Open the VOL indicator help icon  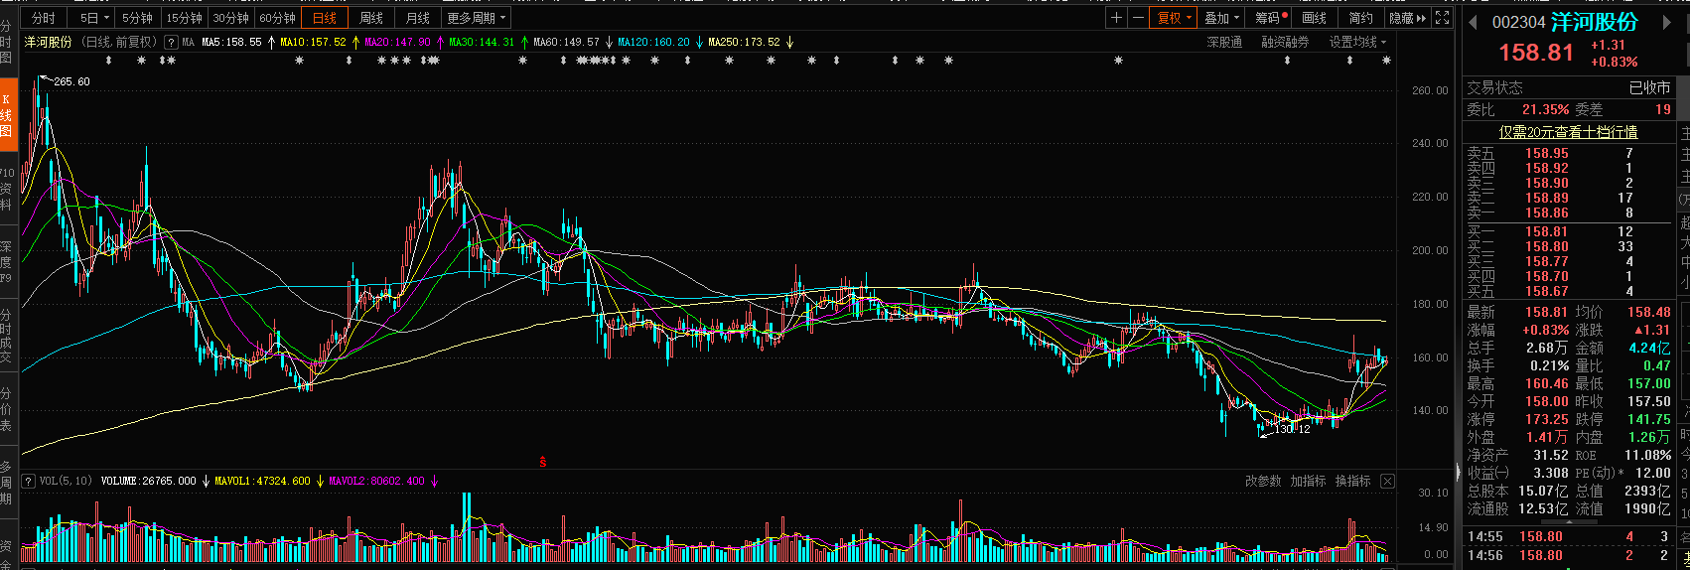pyautogui.click(x=28, y=481)
